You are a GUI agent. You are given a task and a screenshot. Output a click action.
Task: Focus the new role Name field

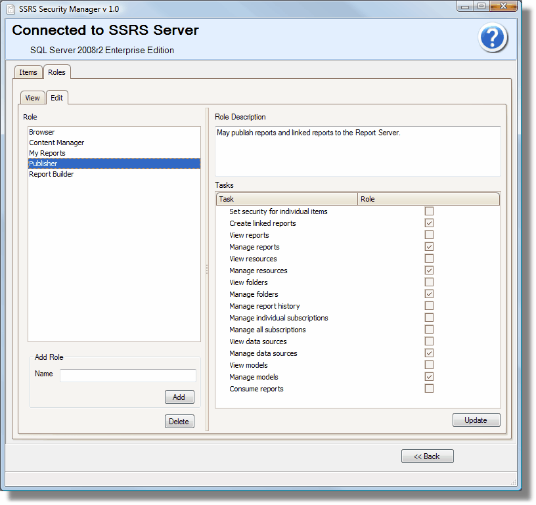tap(128, 375)
